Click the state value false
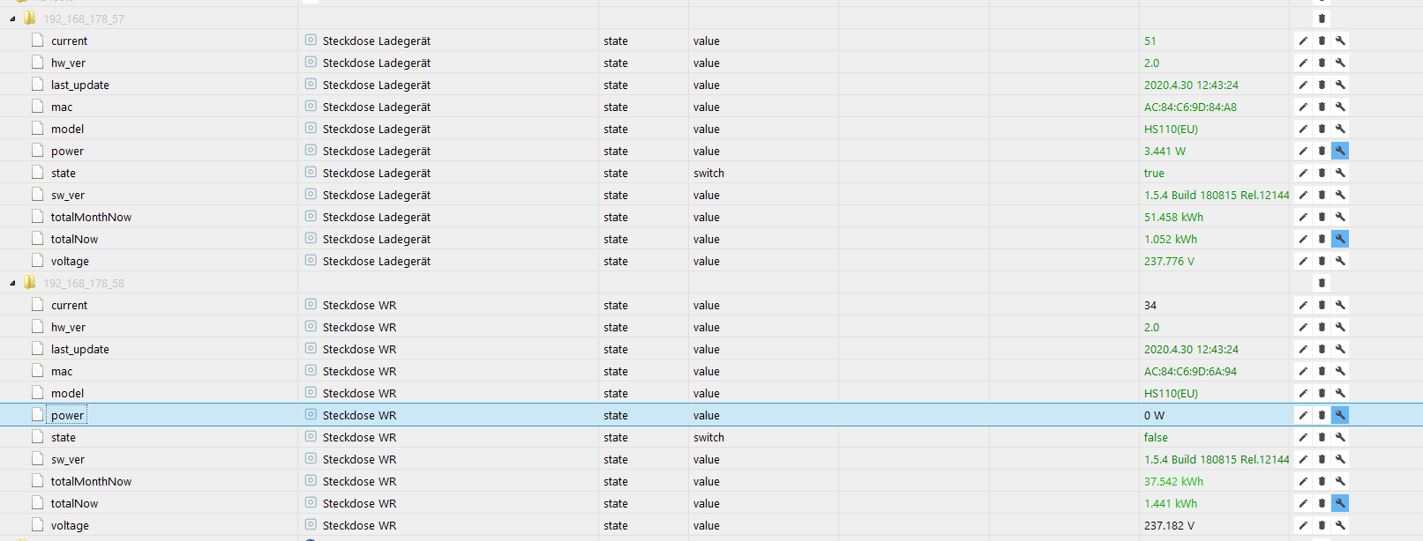Image resolution: width=1423 pixels, height=541 pixels. pos(1156,437)
